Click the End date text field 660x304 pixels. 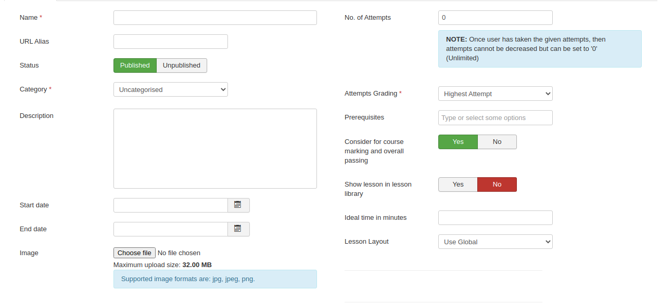tap(170, 229)
